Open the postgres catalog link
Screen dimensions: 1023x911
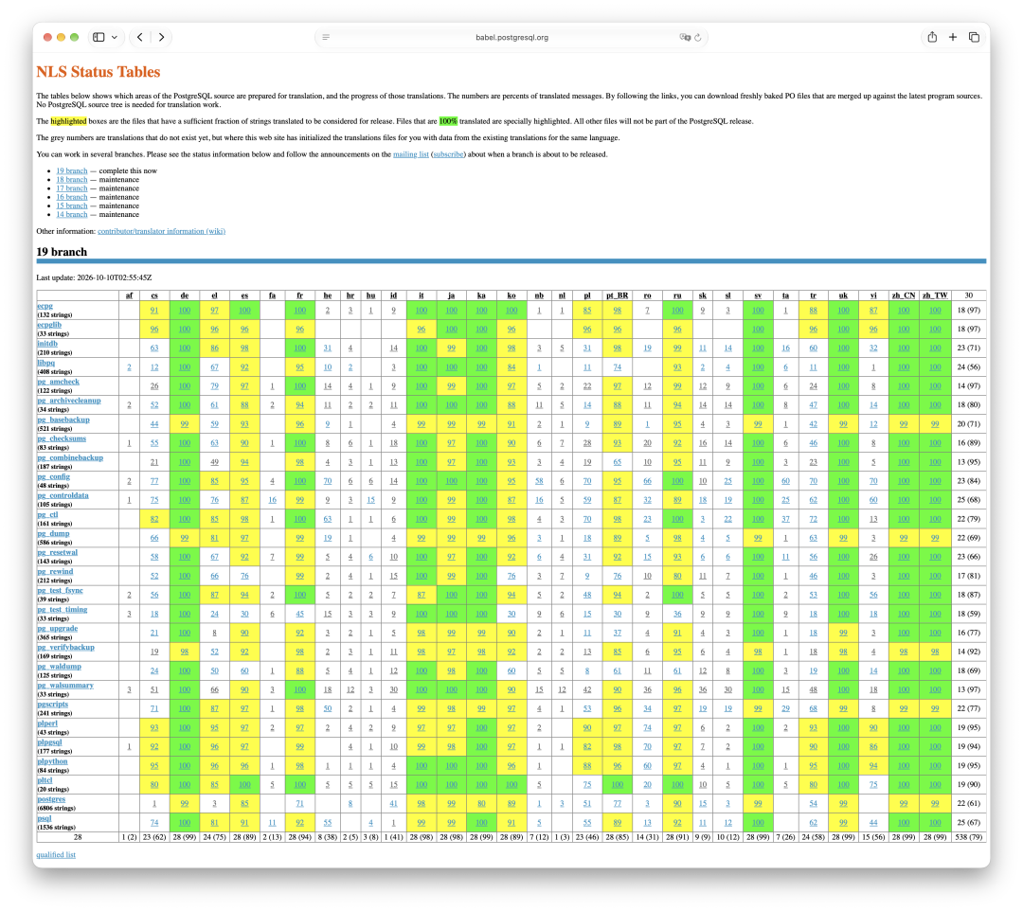(51, 799)
